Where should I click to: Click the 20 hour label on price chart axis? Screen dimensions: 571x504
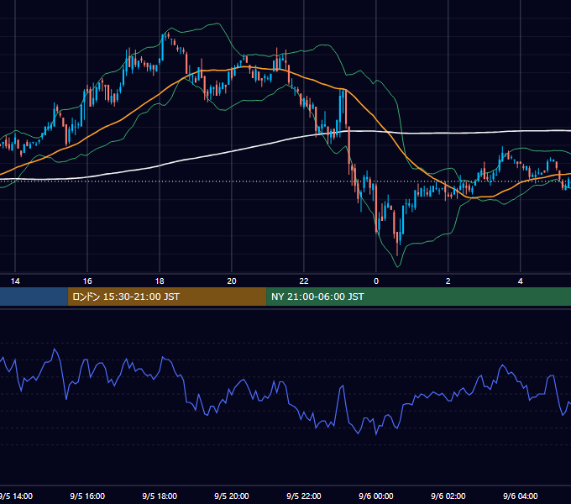tap(232, 281)
